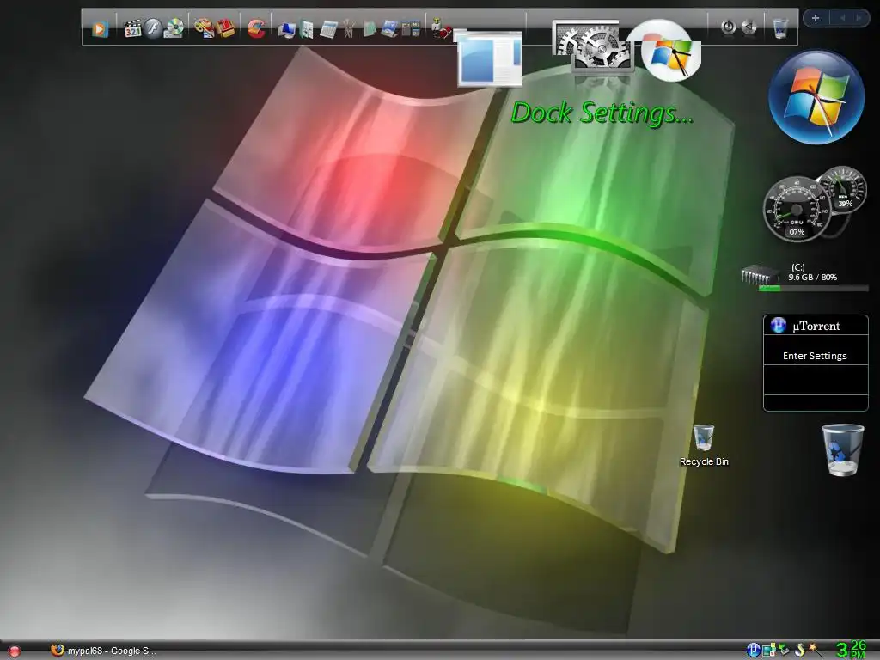Viewport: 880px width, 660px height.
Task: Click the triangle arrow icon beside power button
Action: pyautogui.click(x=749, y=27)
